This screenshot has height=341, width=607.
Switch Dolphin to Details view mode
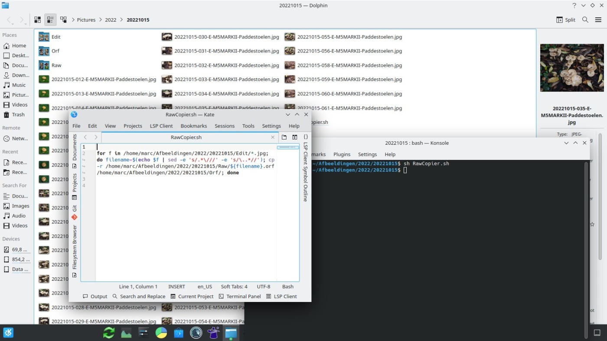(x=63, y=20)
